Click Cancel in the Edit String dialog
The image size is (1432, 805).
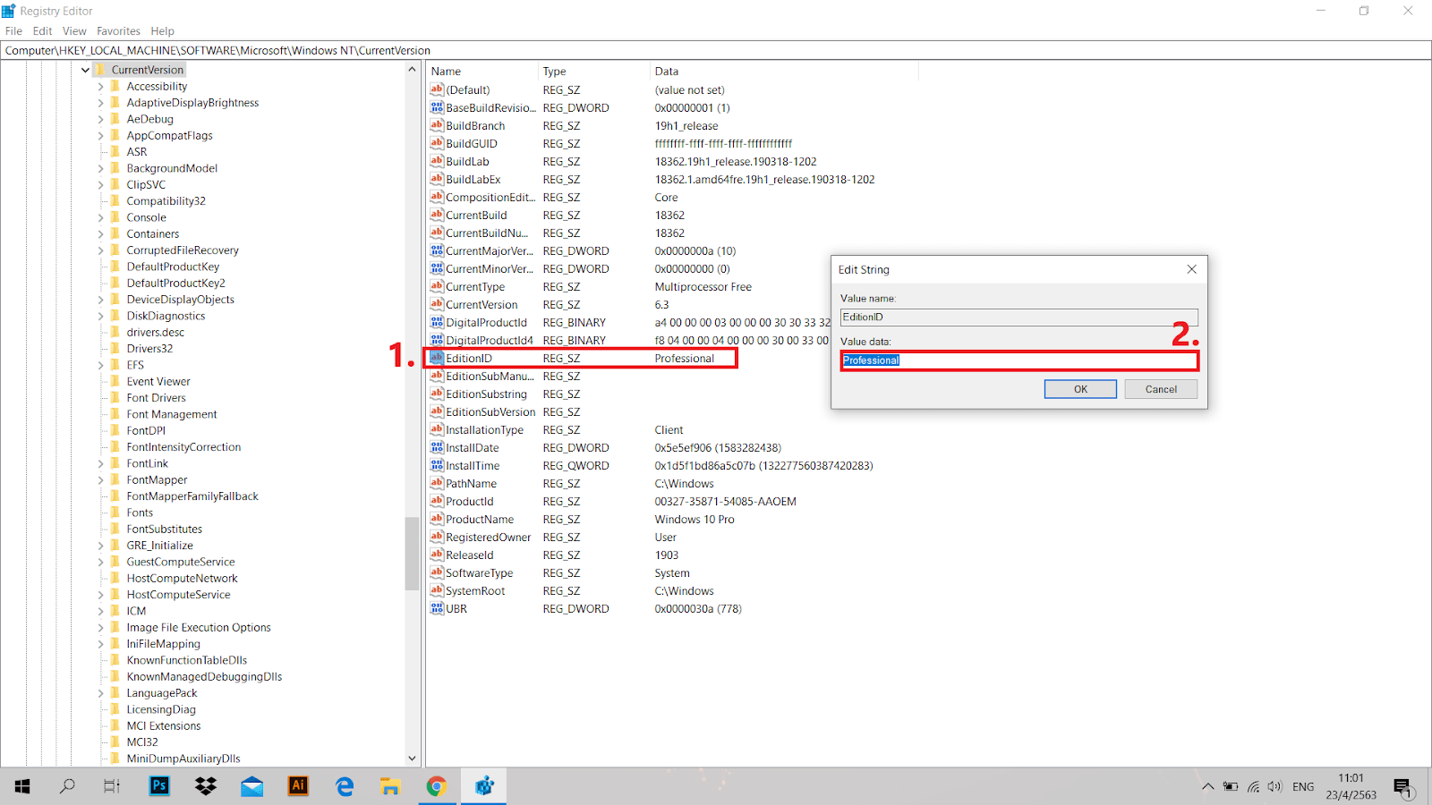[1161, 388]
